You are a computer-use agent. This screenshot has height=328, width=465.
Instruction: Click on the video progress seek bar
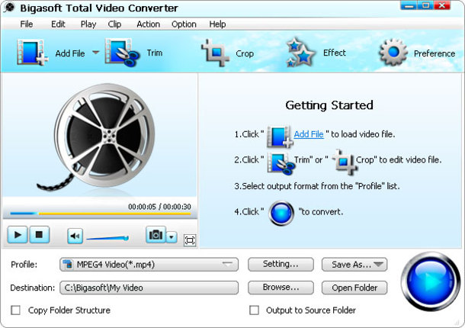[100, 214]
